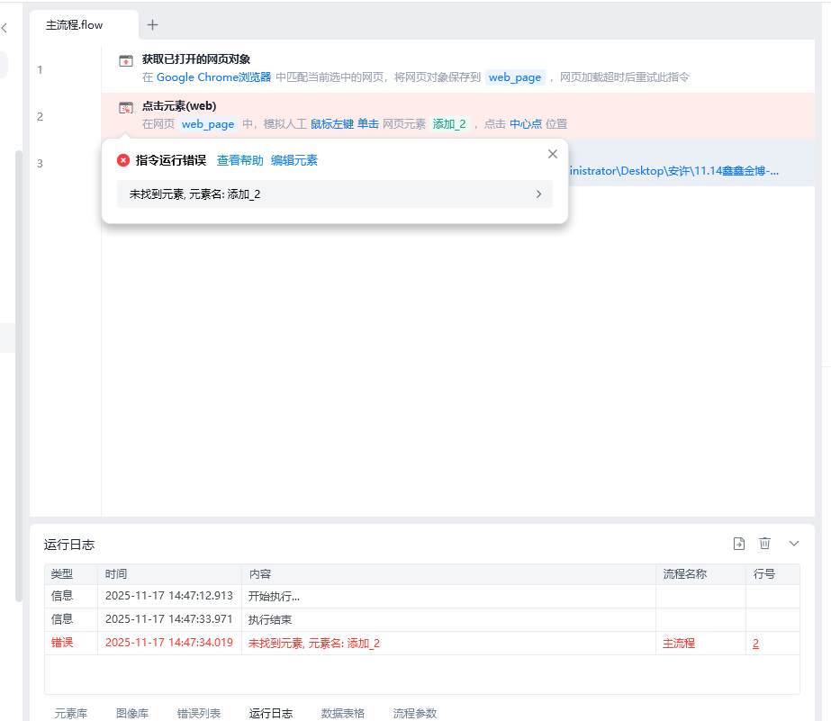Image resolution: width=831 pixels, height=721 pixels.
Task: Select line number 1
Action: 40,70
